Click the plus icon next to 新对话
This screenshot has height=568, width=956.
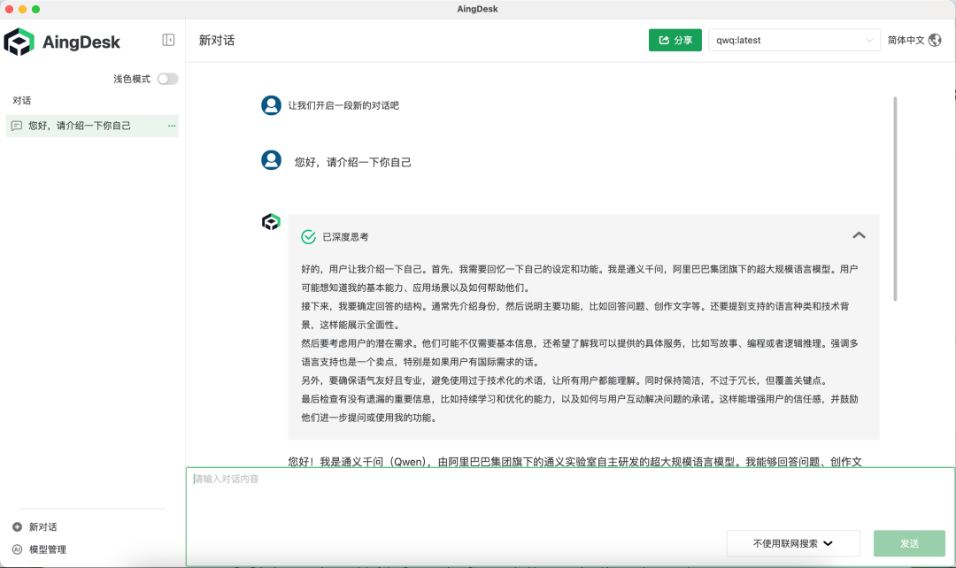point(17,527)
